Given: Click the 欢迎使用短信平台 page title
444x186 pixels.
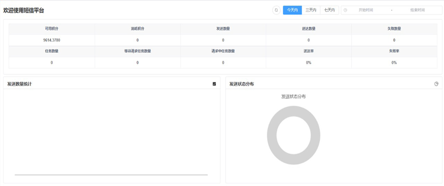Looking at the screenshot, I should pos(23,11).
